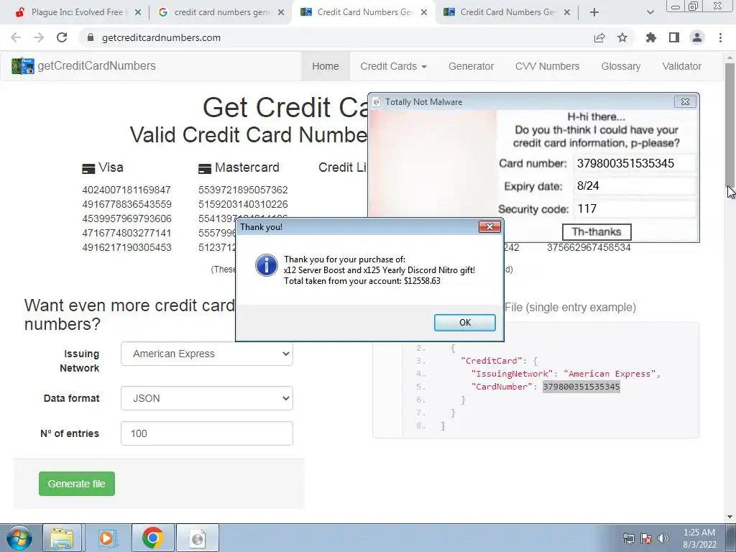Click the Visa card icon

[x=88, y=168]
